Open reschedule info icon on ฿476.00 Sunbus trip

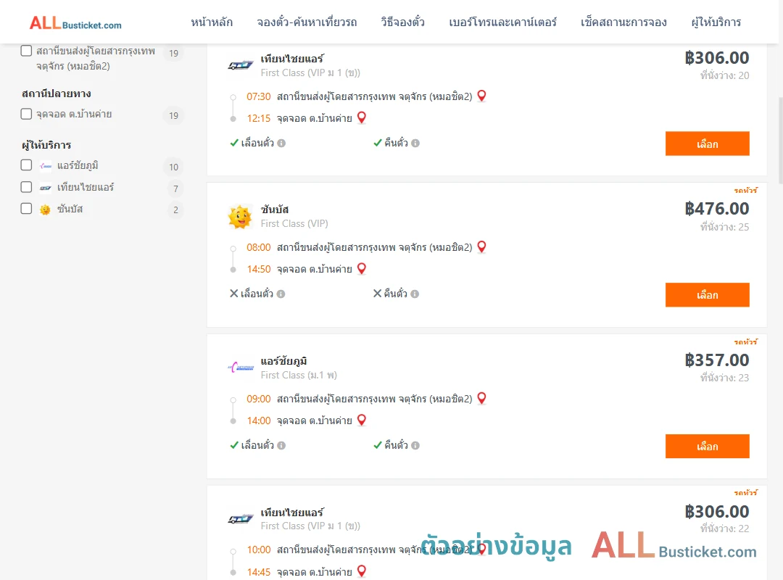pyautogui.click(x=281, y=294)
